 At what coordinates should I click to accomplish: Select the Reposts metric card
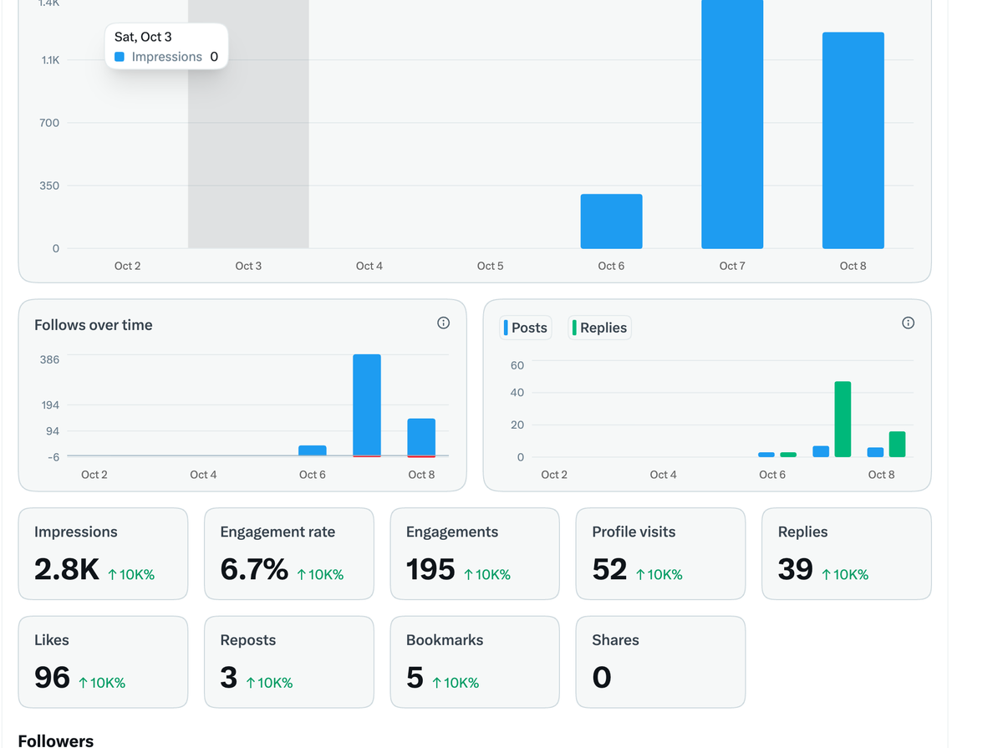[x=289, y=662]
